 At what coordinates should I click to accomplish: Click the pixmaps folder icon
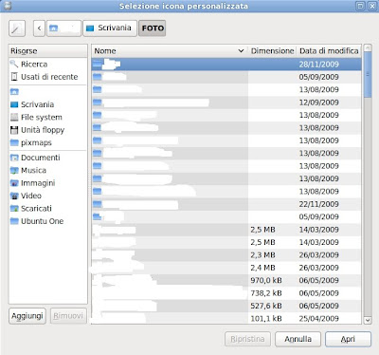click(x=14, y=142)
